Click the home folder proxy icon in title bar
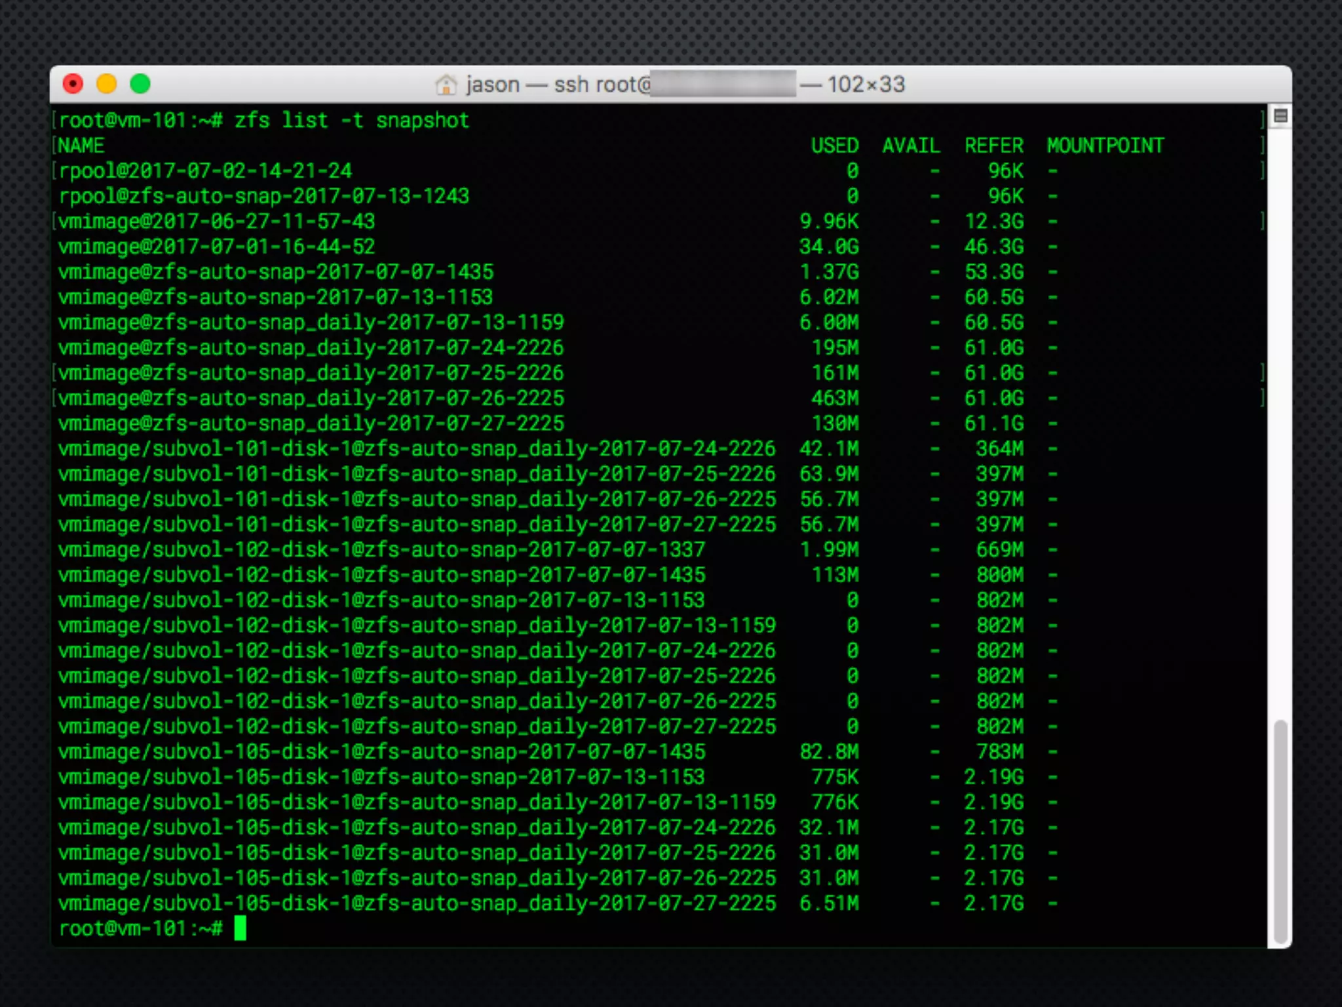 (x=446, y=85)
